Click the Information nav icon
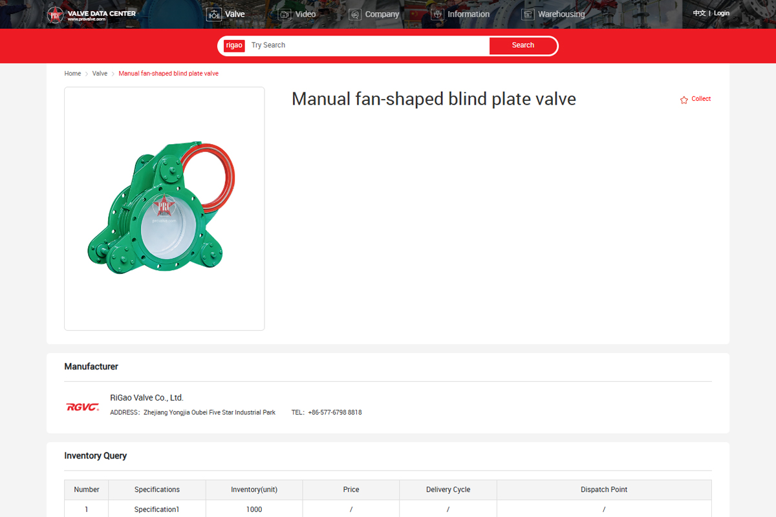Viewport: 776px width, 517px height. pyautogui.click(x=438, y=14)
